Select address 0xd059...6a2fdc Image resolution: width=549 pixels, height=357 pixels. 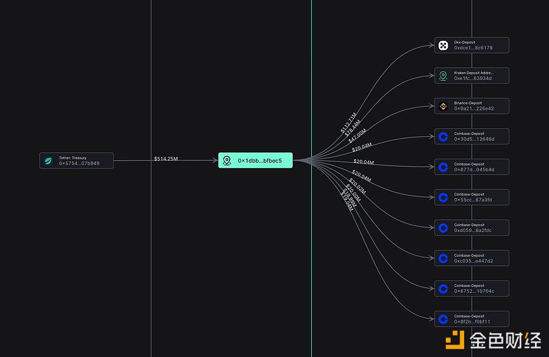click(x=473, y=230)
